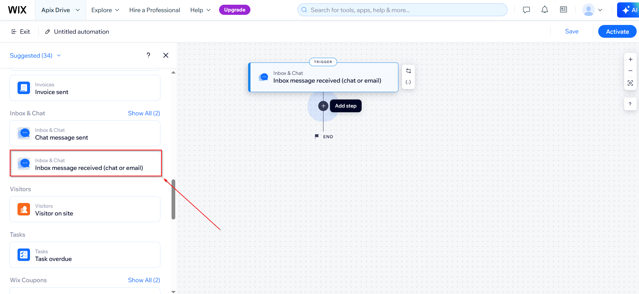The image size is (639, 294).
Task: Click the Inbox & Chat section heading
Action: (x=27, y=113)
